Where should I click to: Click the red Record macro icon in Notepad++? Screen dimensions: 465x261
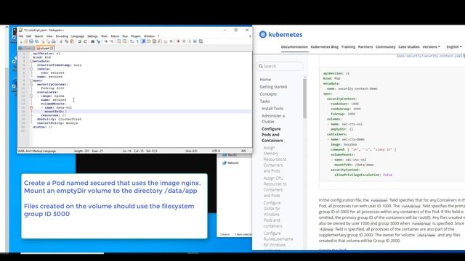pyautogui.click(x=178, y=41)
